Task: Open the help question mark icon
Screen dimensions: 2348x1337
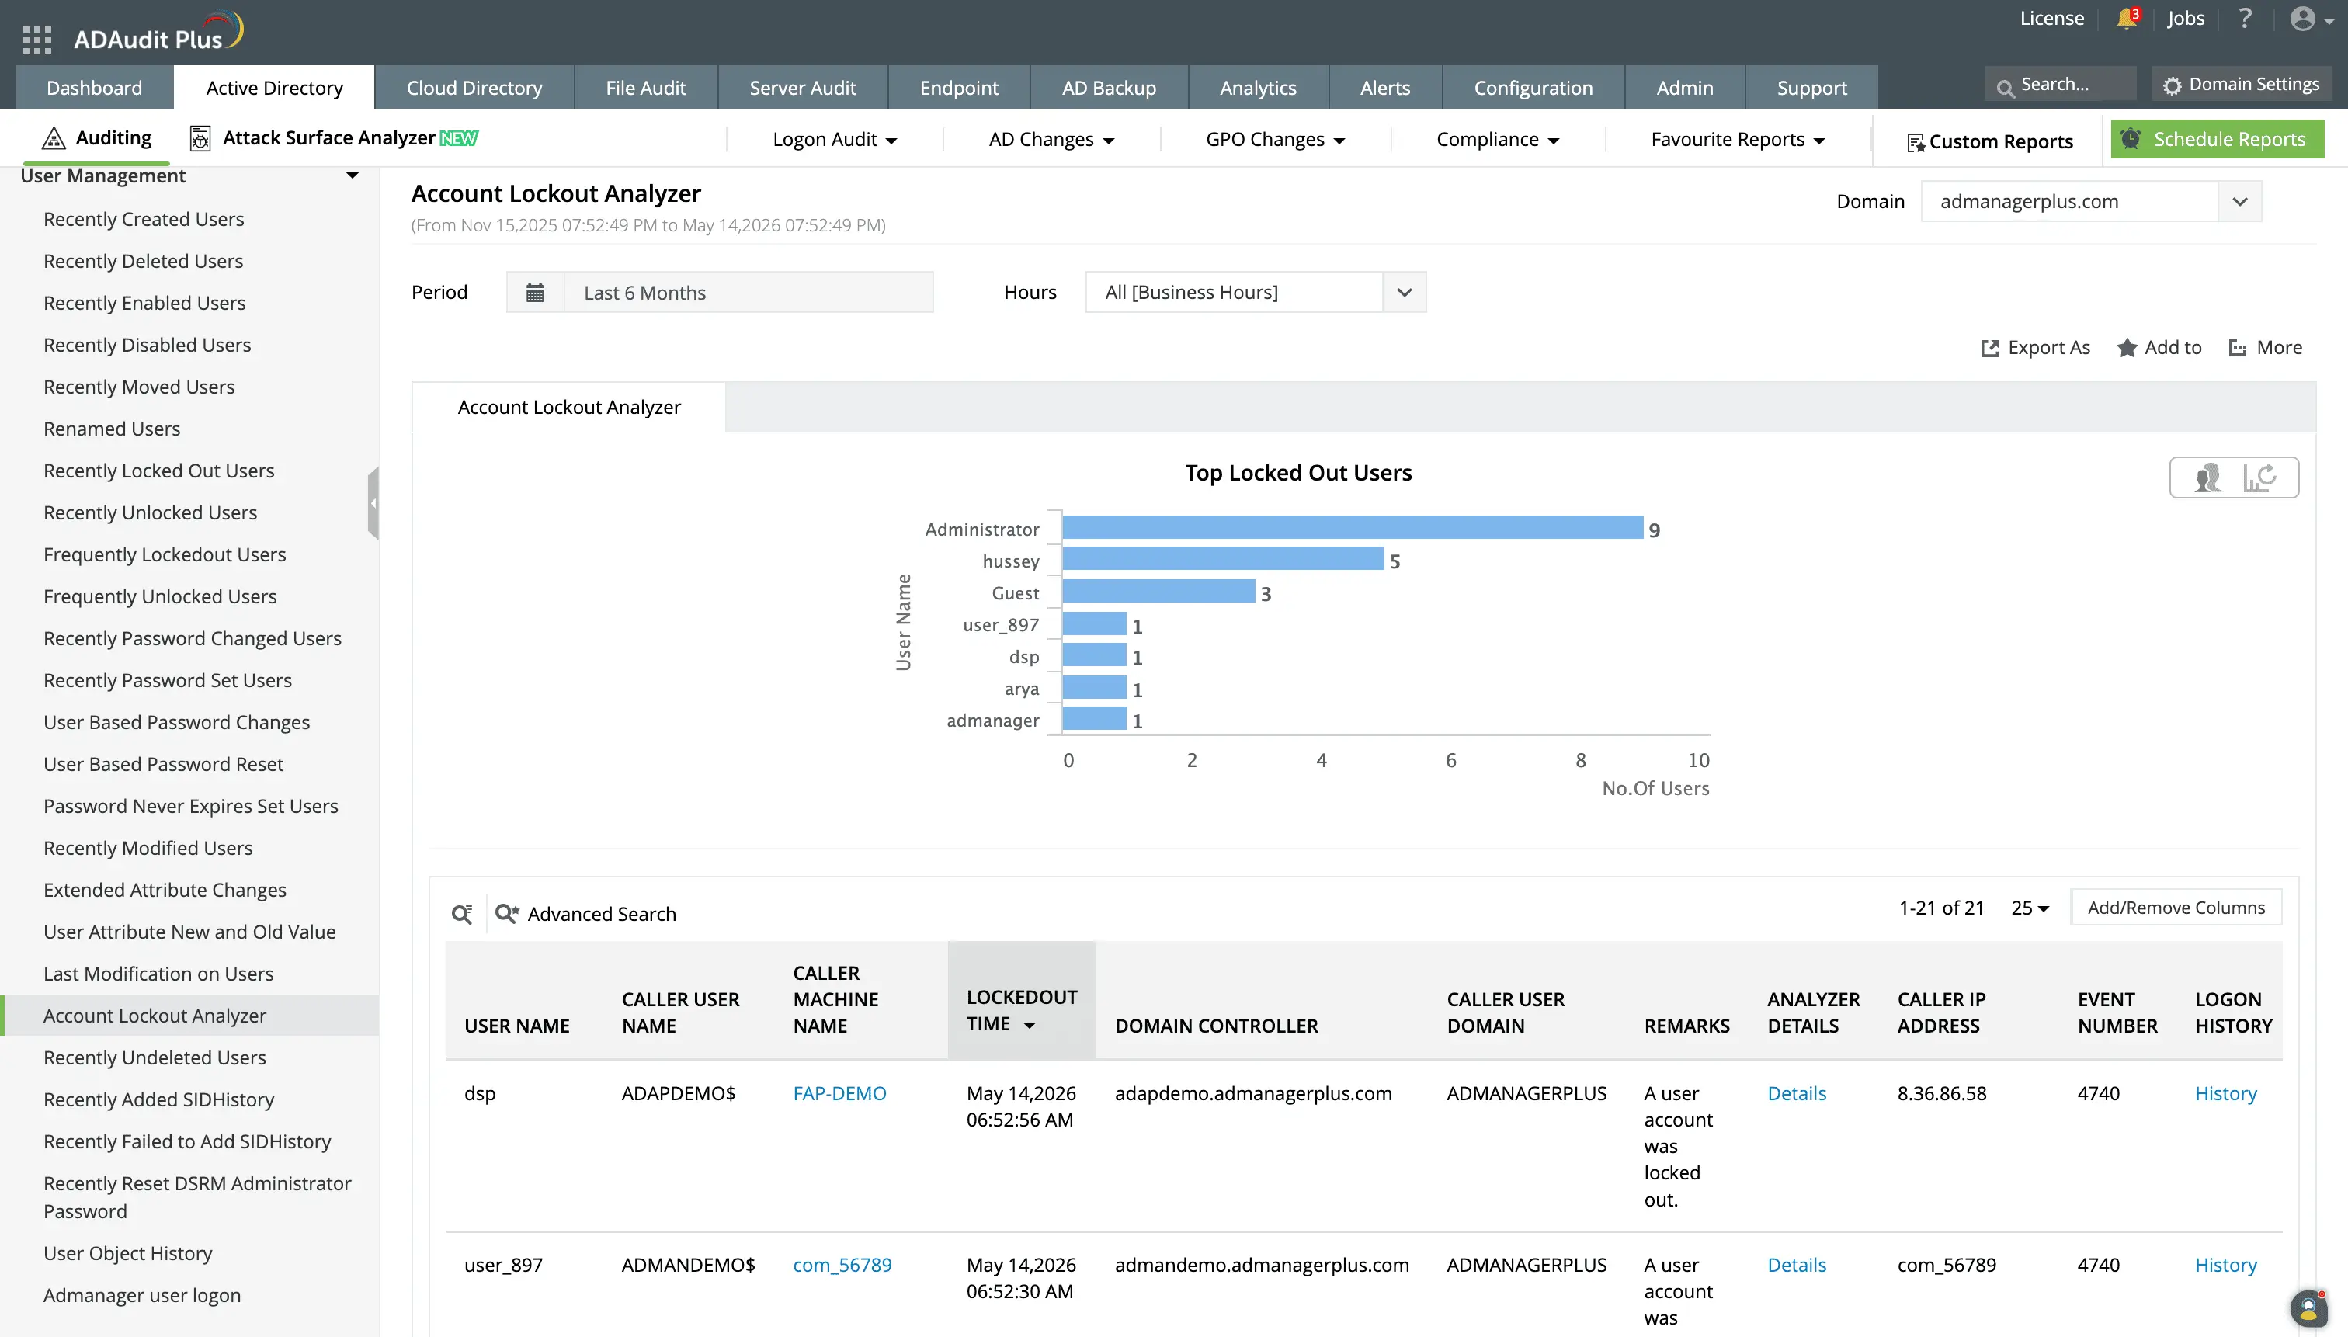Action: (x=2246, y=19)
